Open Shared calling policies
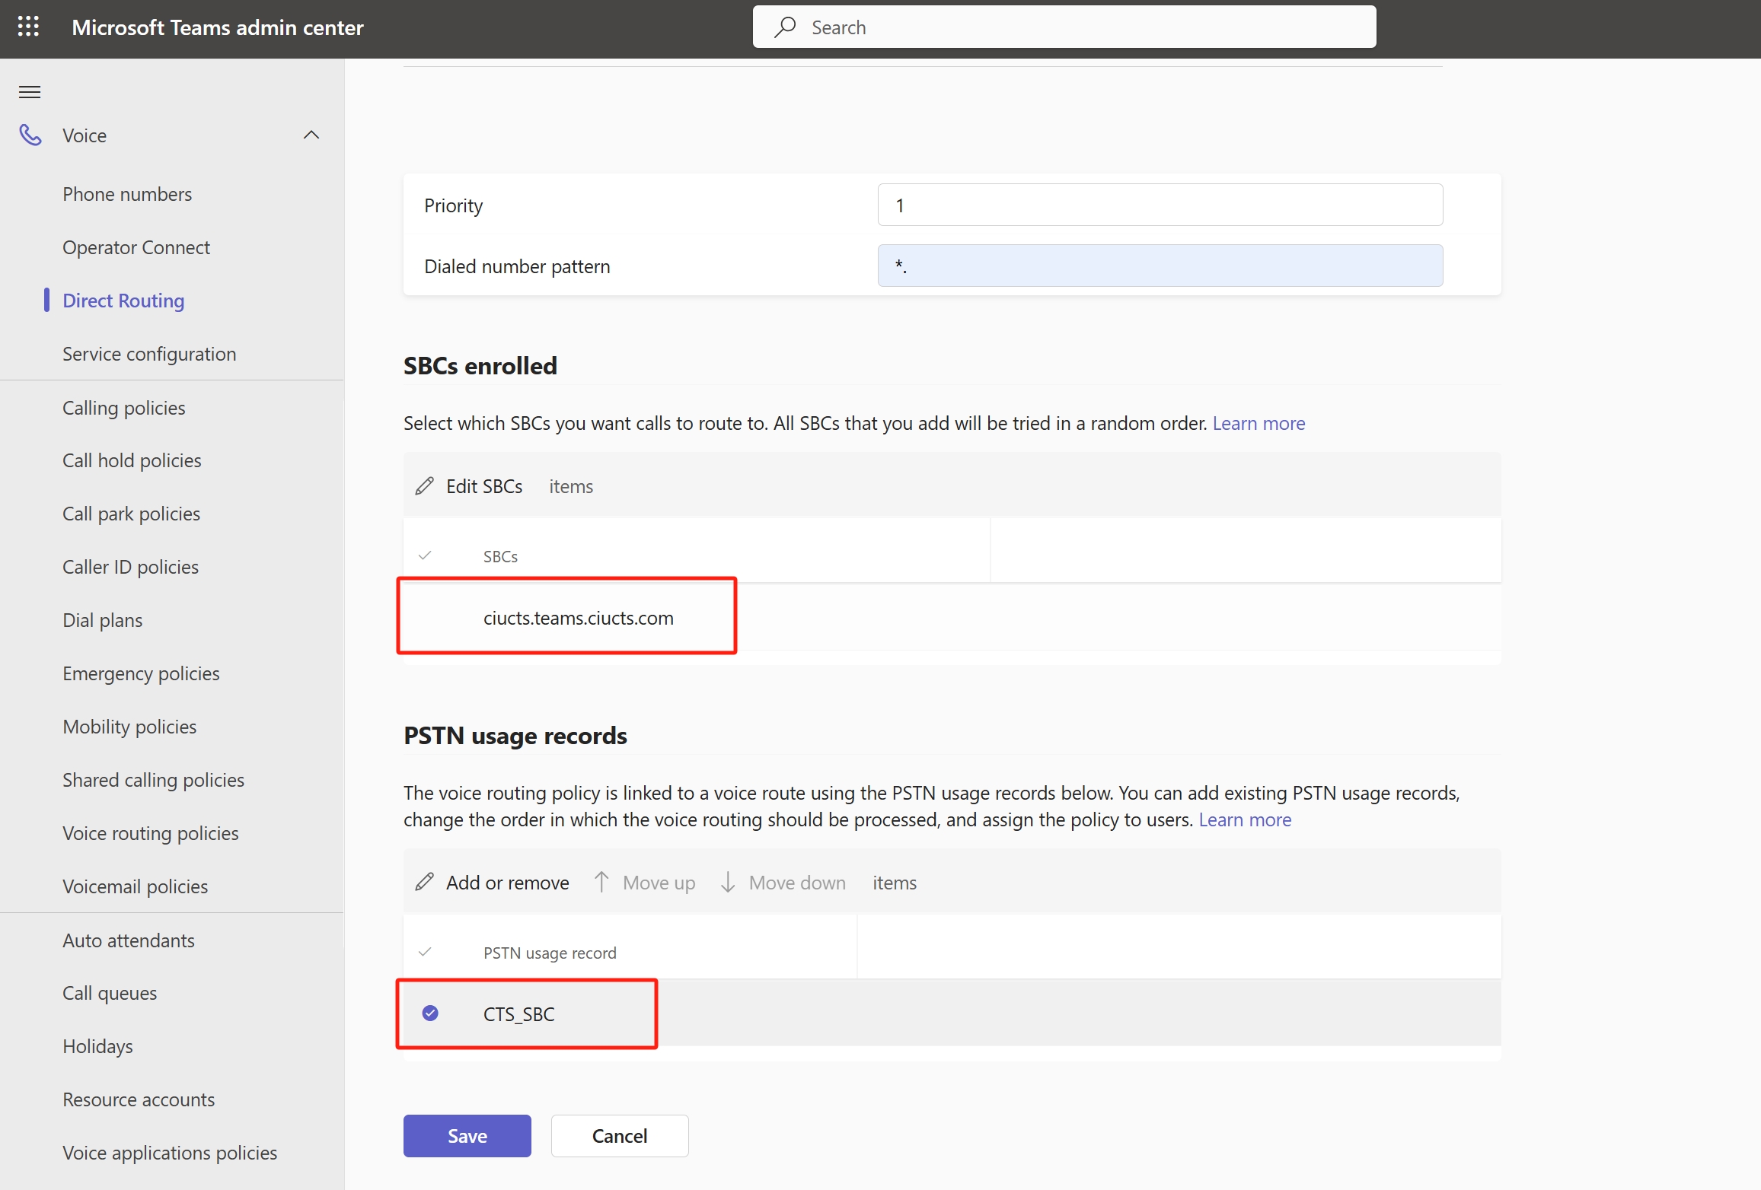This screenshot has height=1190, width=1761. tap(153, 780)
